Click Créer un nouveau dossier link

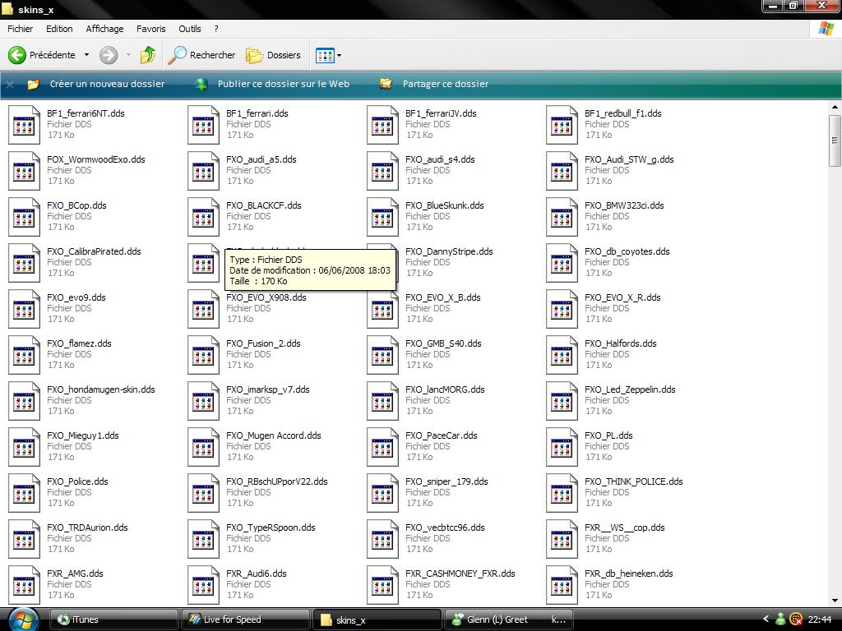pos(107,84)
